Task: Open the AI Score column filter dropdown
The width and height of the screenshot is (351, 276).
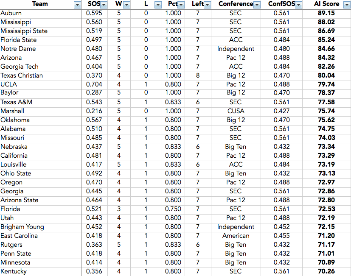Action: point(347,5)
